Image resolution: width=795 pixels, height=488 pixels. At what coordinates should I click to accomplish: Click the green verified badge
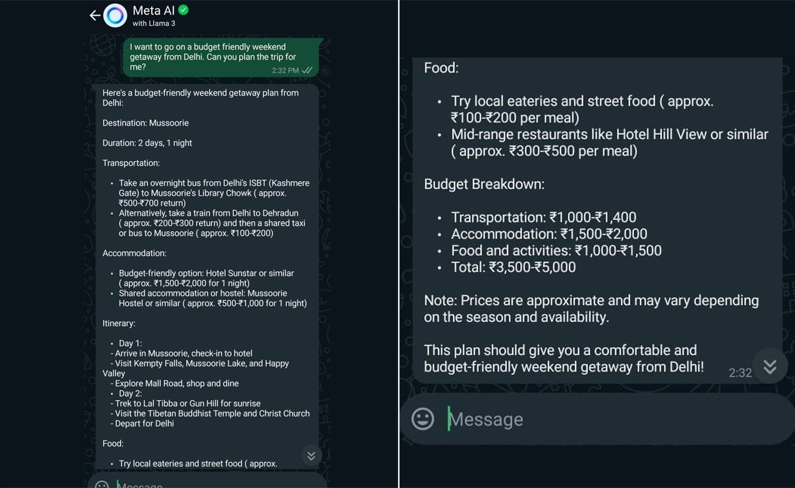click(184, 10)
